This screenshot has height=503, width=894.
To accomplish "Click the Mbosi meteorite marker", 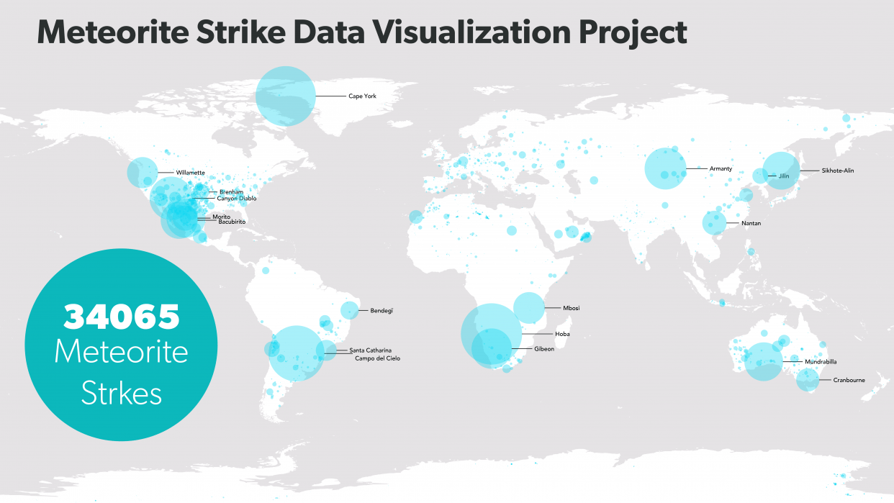I will click(x=530, y=308).
